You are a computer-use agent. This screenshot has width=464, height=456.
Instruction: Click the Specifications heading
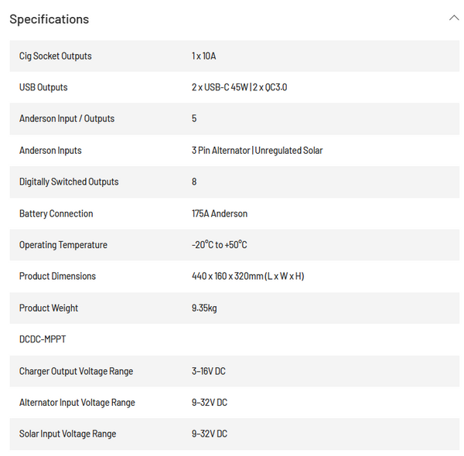[x=49, y=19]
